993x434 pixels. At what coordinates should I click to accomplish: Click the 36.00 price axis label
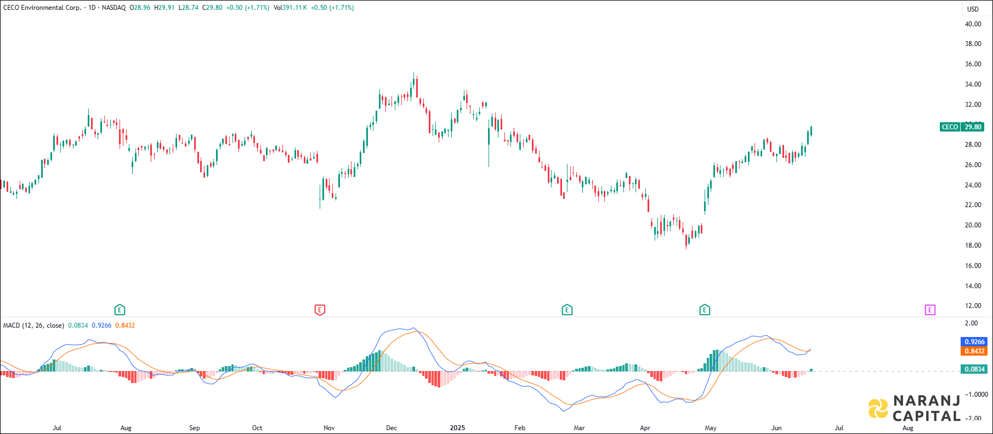(x=973, y=64)
